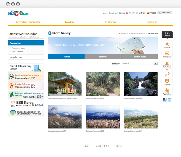Viewport: 181px width, 157px height.
Task: Open the Jangsan Simwoojeong pavilion photo
Action: pyautogui.click(x=65, y=84)
